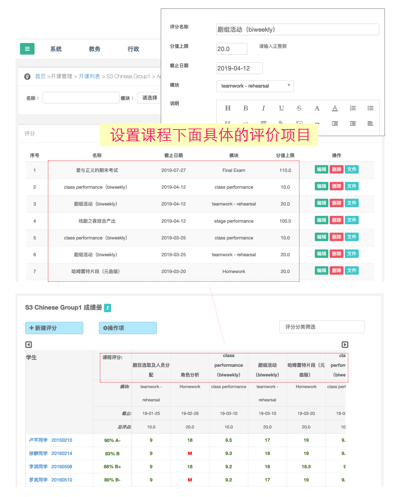The height and width of the screenshot is (497, 401).
Task: Click 编辑 for the Final Exam row
Action: (x=321, y=169)
